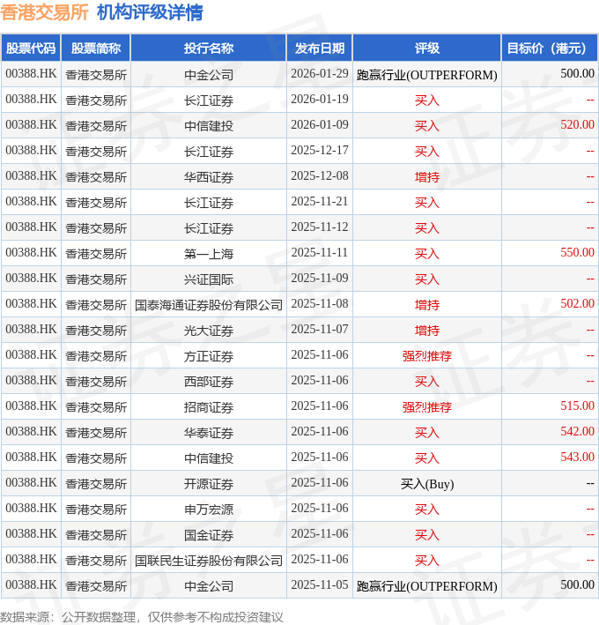599x625 pixels.
Task: Click the date cell 2025-12-17
Action: 320,151
